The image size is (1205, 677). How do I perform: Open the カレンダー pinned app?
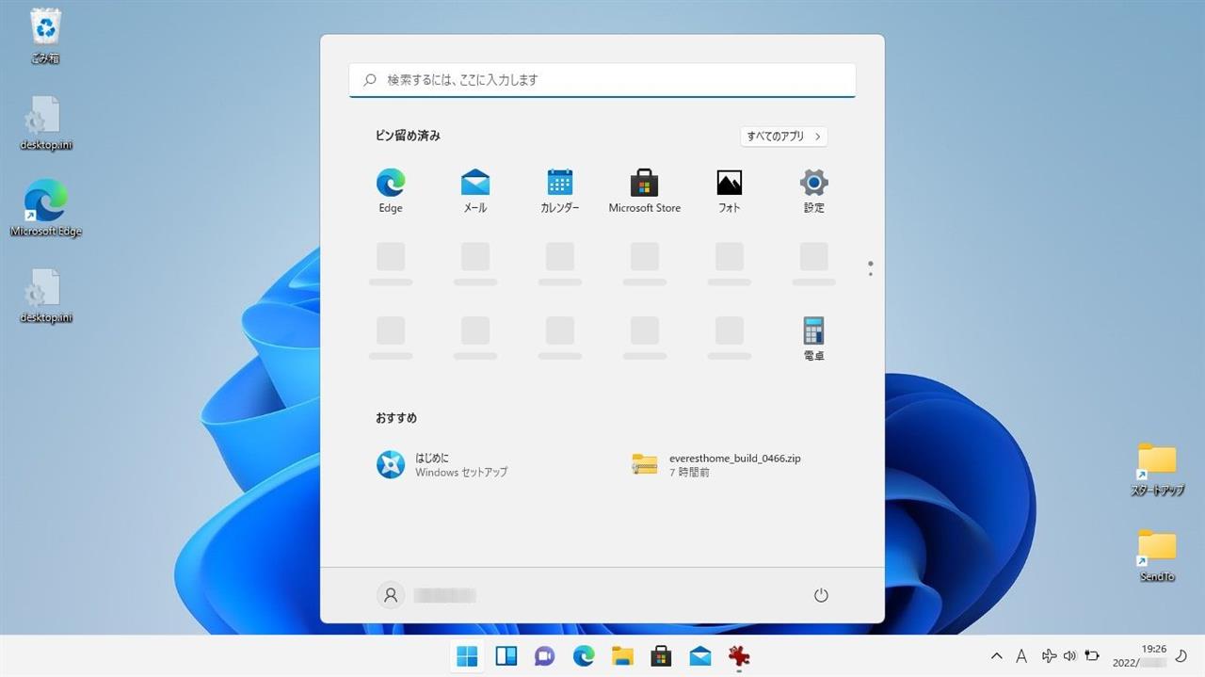click(x=560, y=191)
